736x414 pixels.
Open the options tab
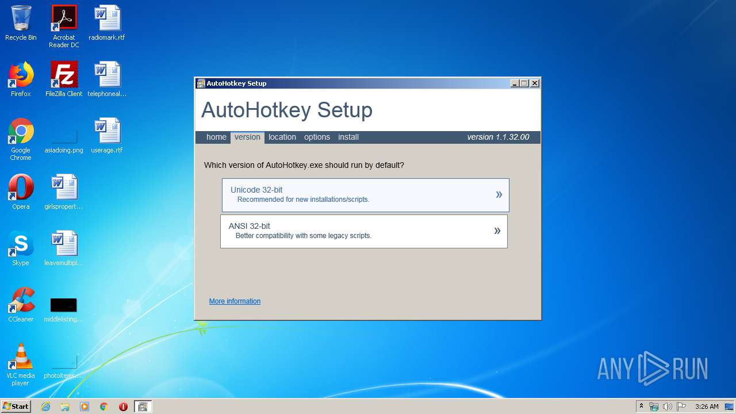[x=317, y=137]
